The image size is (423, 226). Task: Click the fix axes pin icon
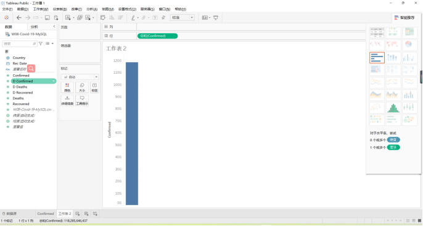(163, 18)
